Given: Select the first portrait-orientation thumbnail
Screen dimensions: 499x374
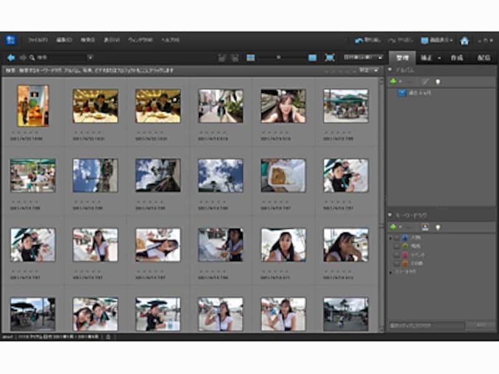Looking at the screenshot, I should (x=33, y=106).
